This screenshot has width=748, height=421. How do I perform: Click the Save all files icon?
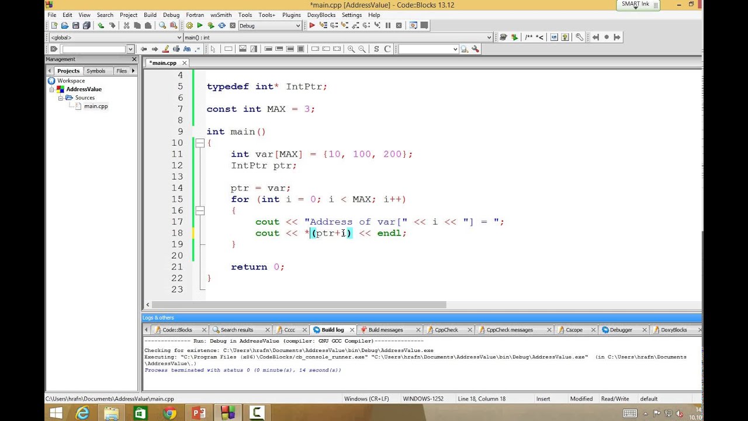click(x=86, y=25)
